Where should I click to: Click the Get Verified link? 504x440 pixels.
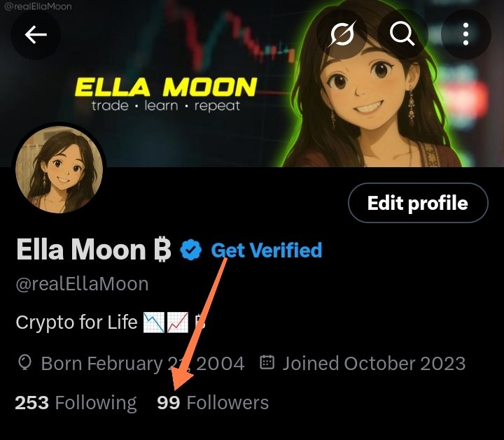267,250
